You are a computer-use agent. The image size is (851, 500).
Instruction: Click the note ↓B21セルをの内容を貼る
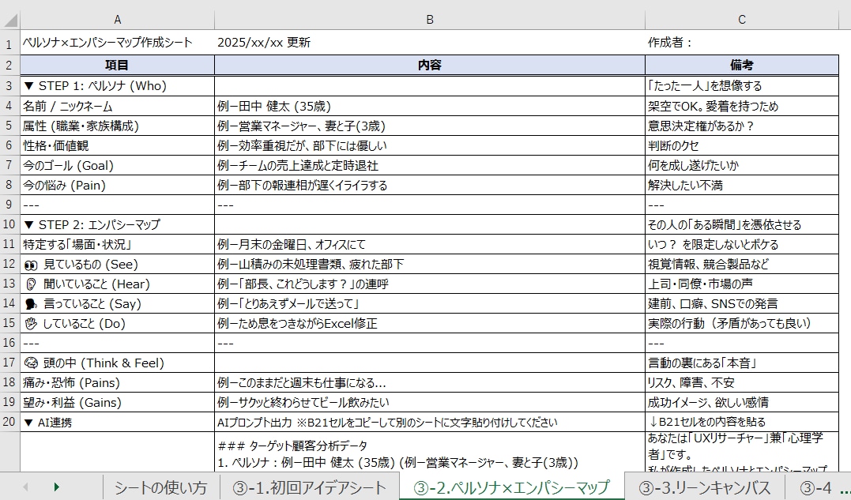pos(742,422)
